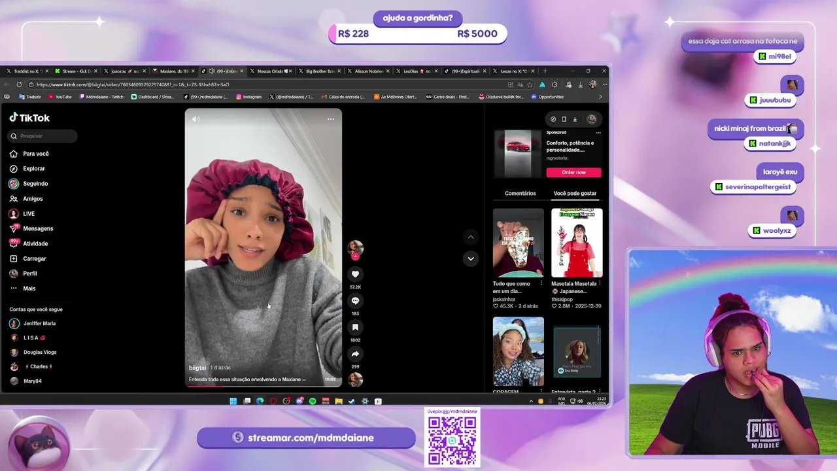Viewport: 837px width, 471px height.
Task: Reload the page with the refresh icon
Action: [x=19, y=84]
